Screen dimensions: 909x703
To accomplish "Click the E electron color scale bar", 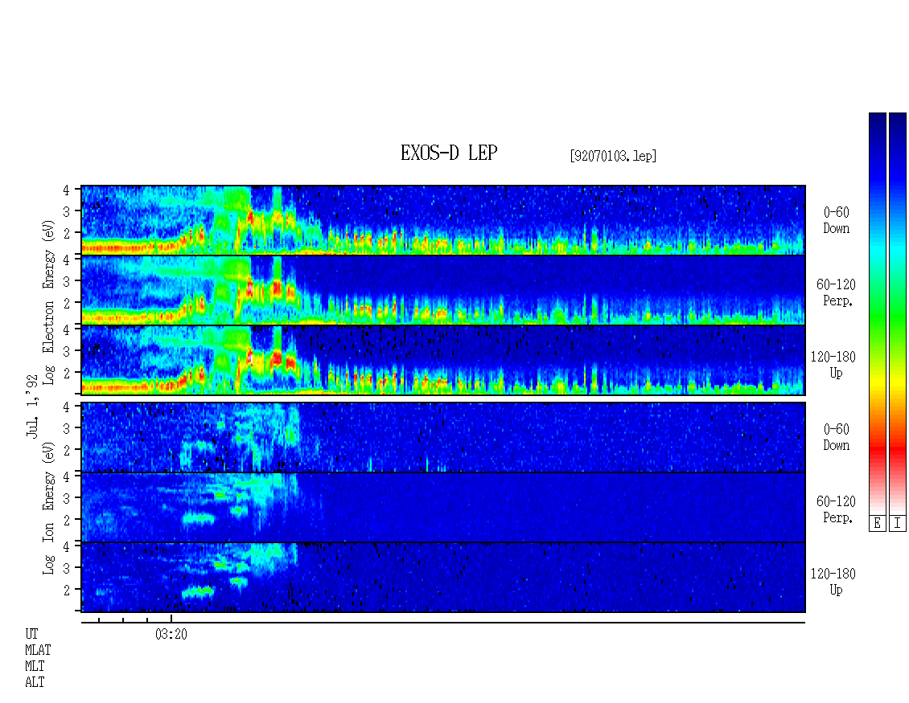I will [877, 313].
